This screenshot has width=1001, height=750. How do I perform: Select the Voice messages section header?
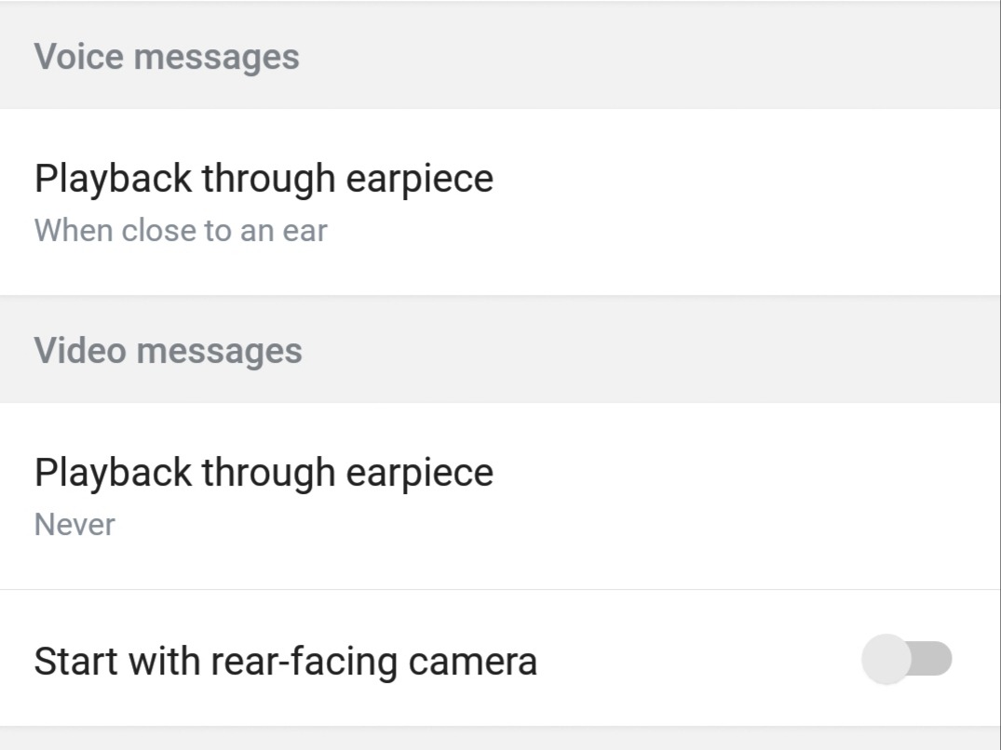[x=167, y=57]
